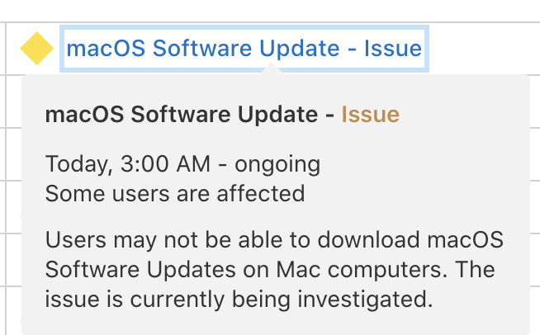540x335 pixels.
Task: Click the Today, 3:00 AM - ongoing line
Action: tap(182, 164)
